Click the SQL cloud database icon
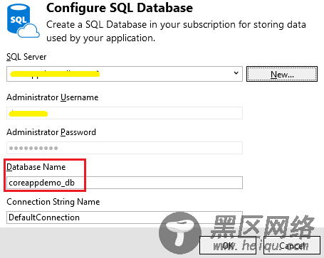The width and height of the screenshot is (324, 258). (x=23, y=21)
